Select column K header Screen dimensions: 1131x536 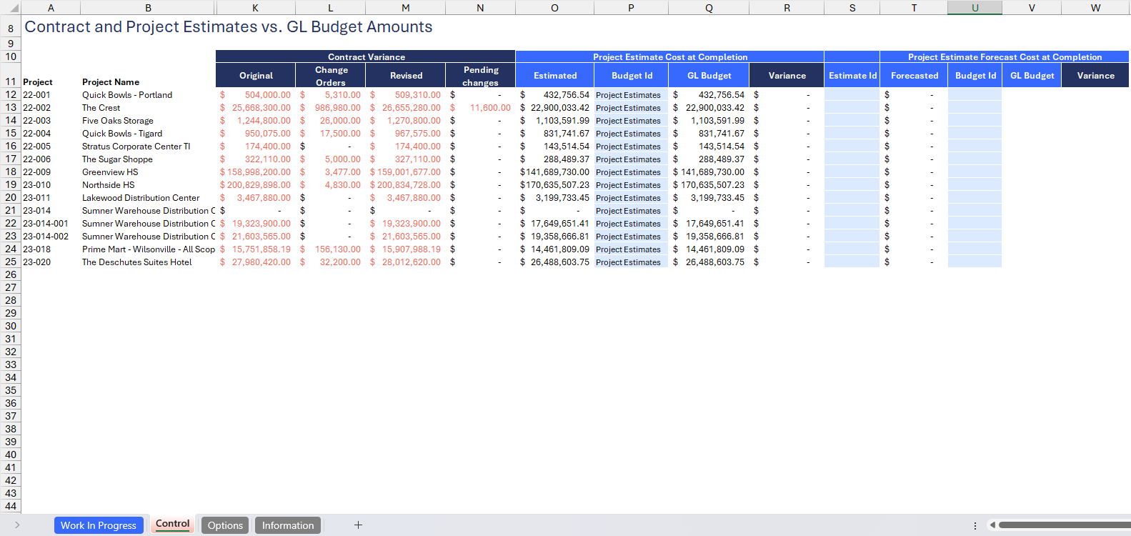pyautogui.click(x=255, y=8)
